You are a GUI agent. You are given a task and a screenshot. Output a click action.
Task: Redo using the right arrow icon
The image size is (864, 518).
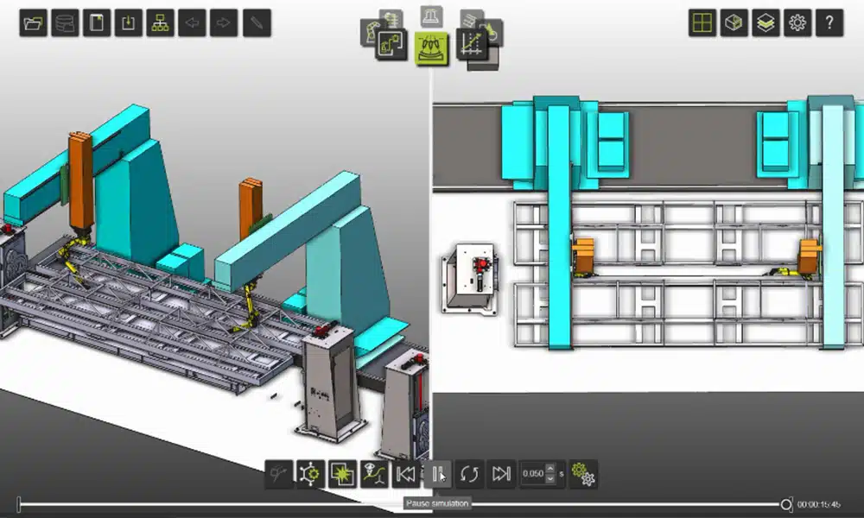coord(224,23)
